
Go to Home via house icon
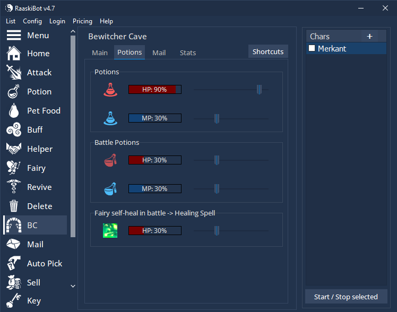[14, 54]
